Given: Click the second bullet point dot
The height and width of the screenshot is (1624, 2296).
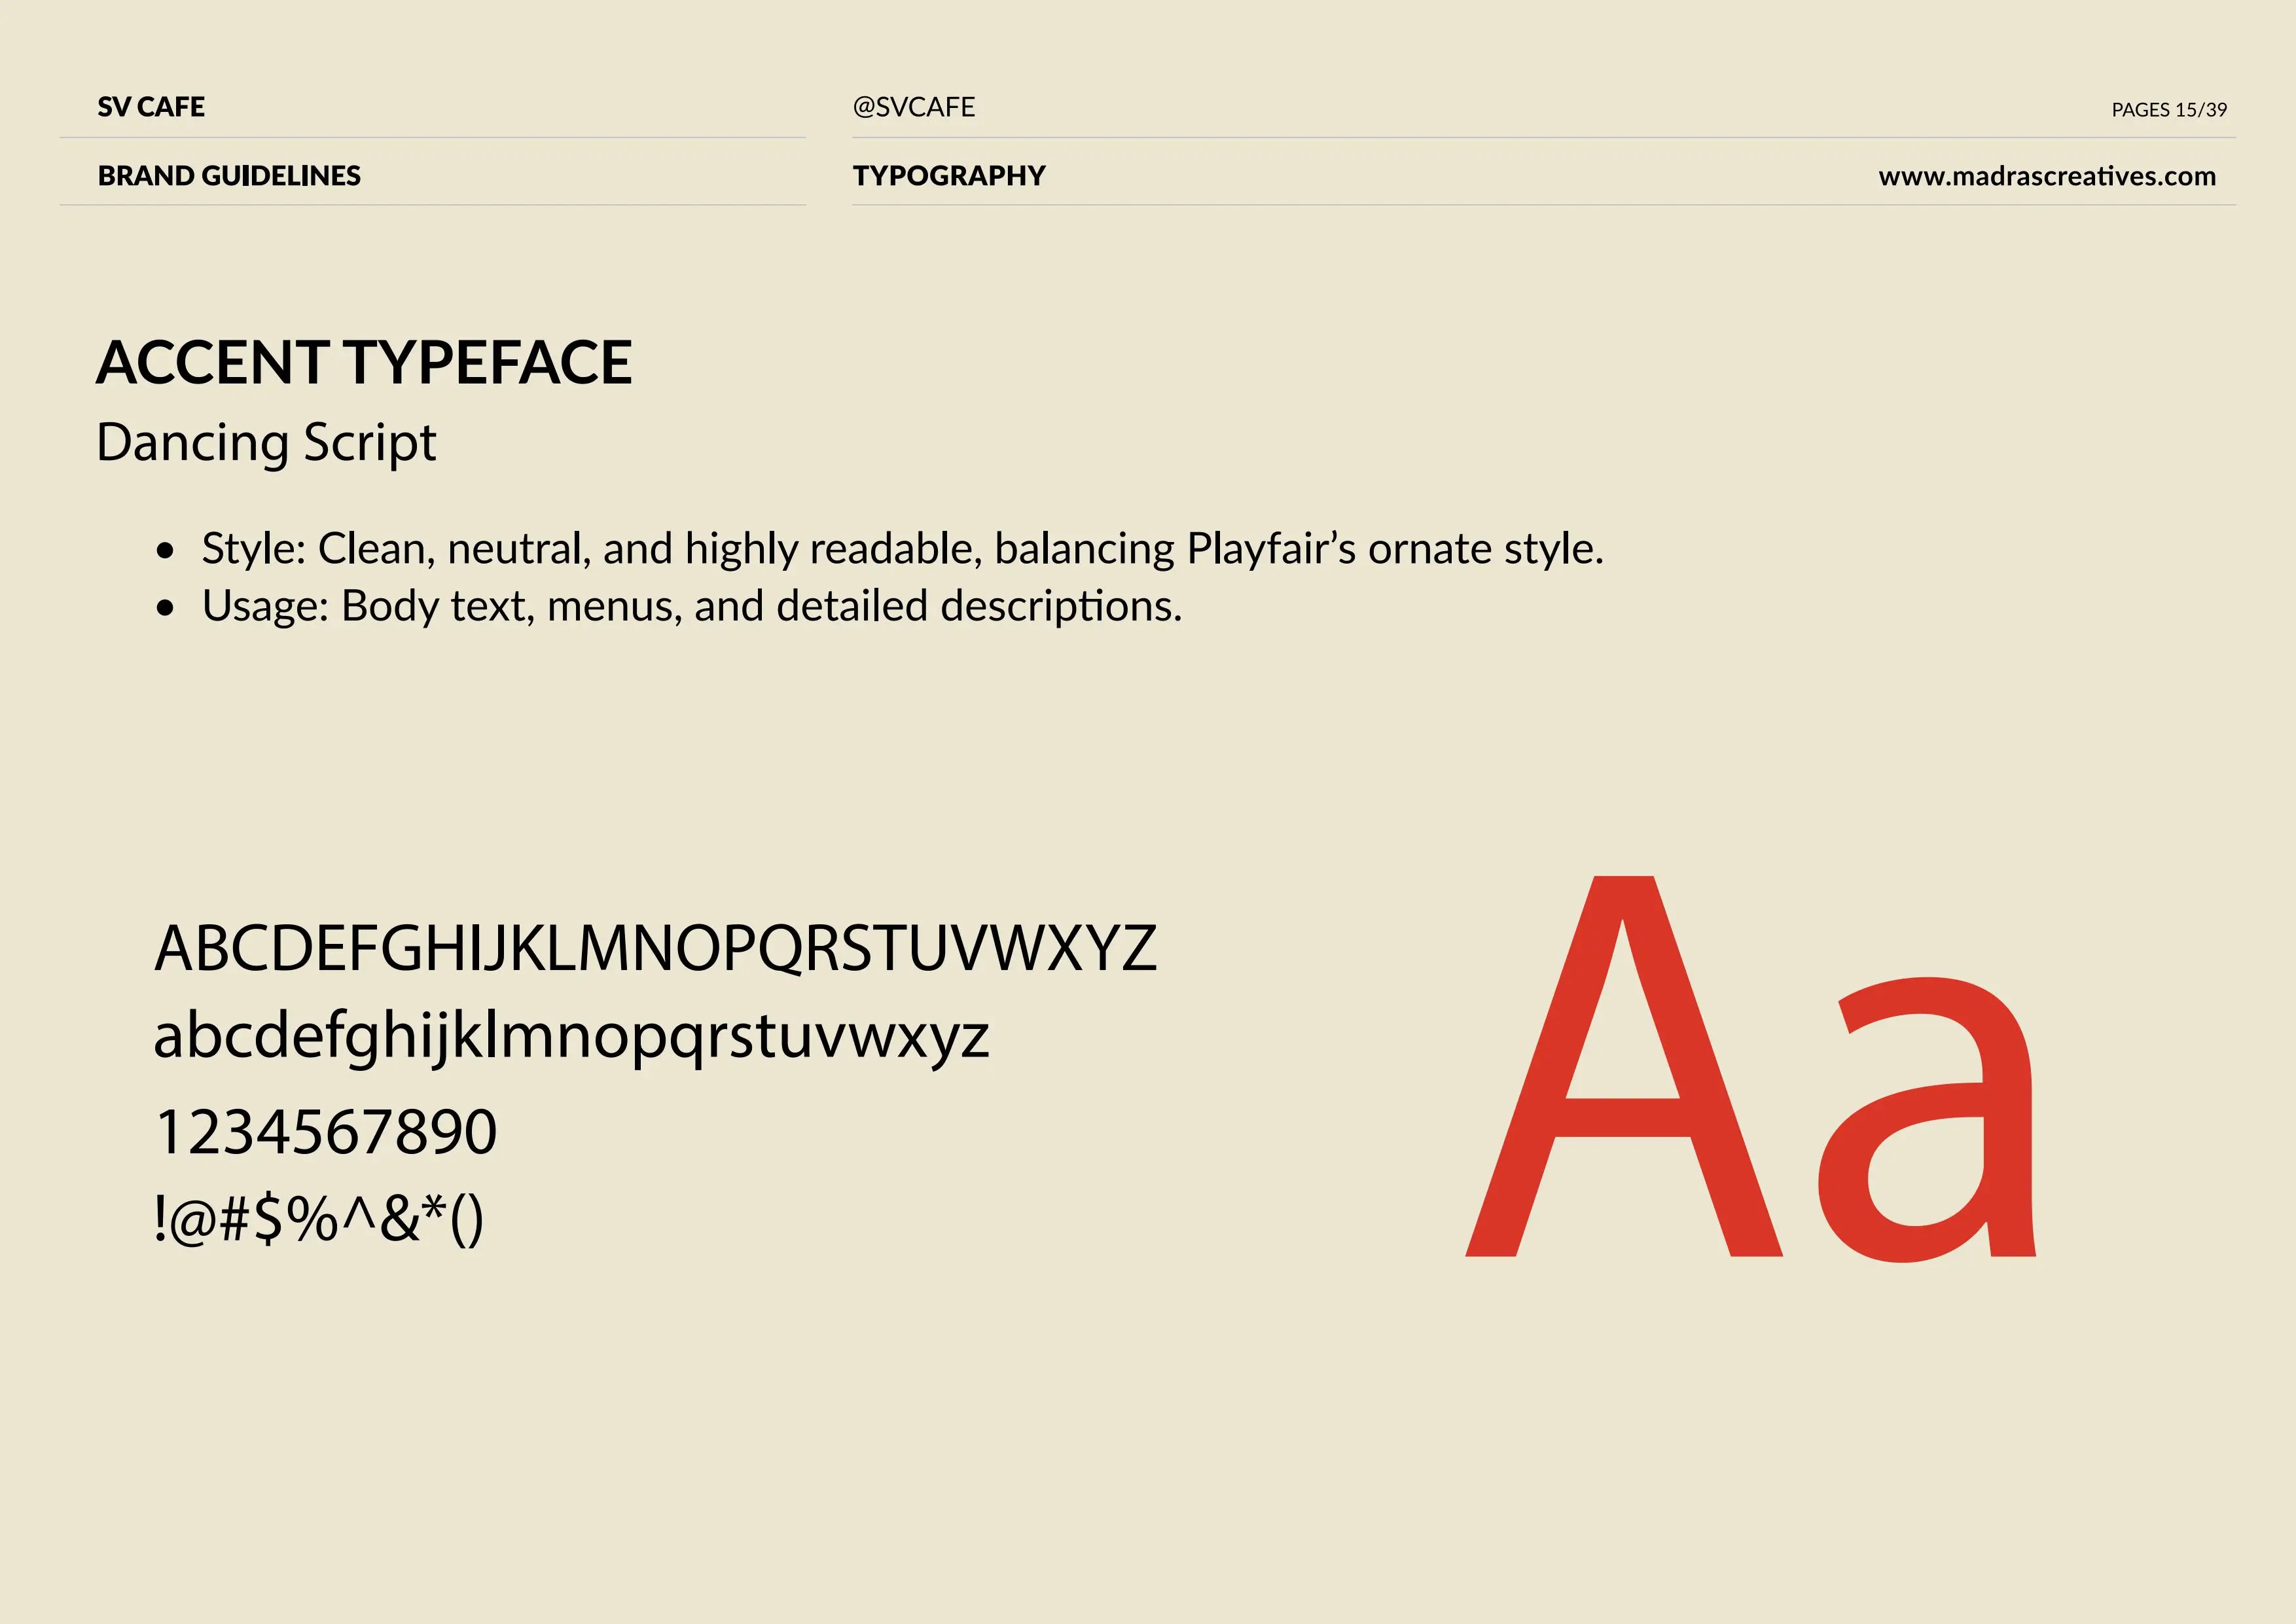Looking at the screenshot, I should pos(165,608).
